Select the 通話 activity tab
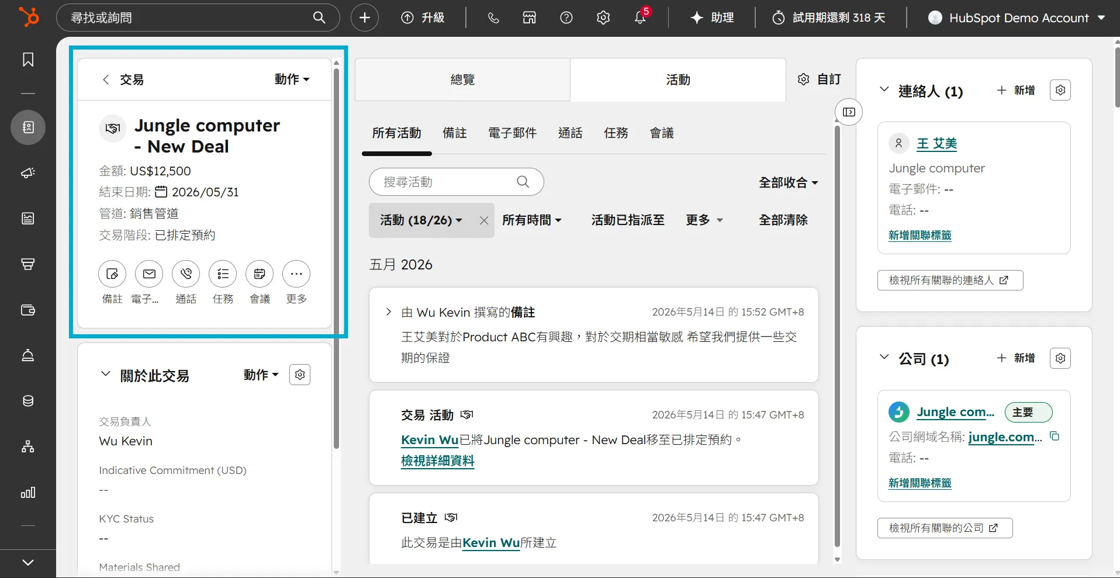Screen dimensions: 1120x578 (571, 133)
